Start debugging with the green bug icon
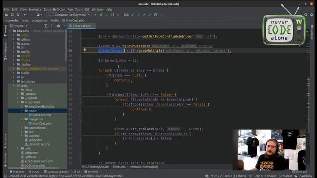The image size is (317, 178). point(101,15)
